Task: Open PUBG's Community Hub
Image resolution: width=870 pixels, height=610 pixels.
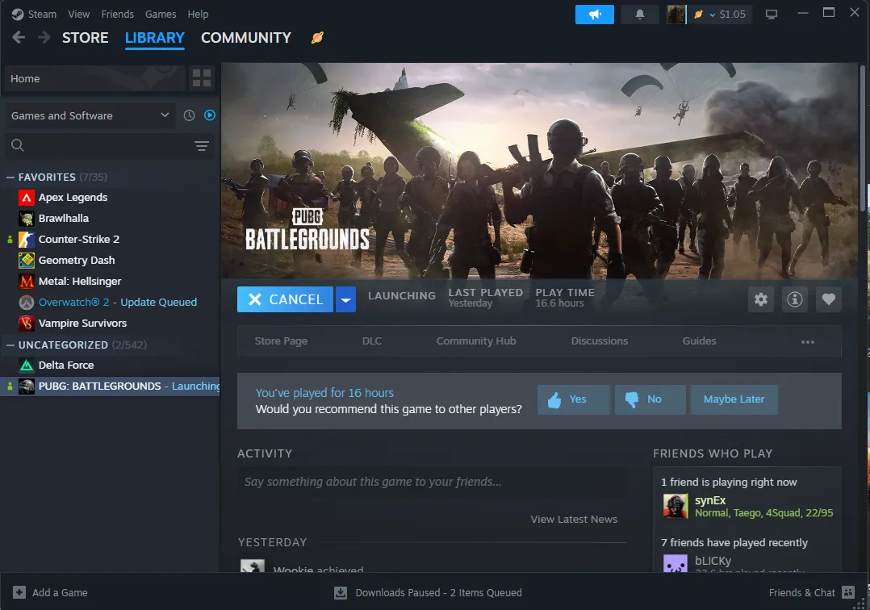Action: pos(475,341)
